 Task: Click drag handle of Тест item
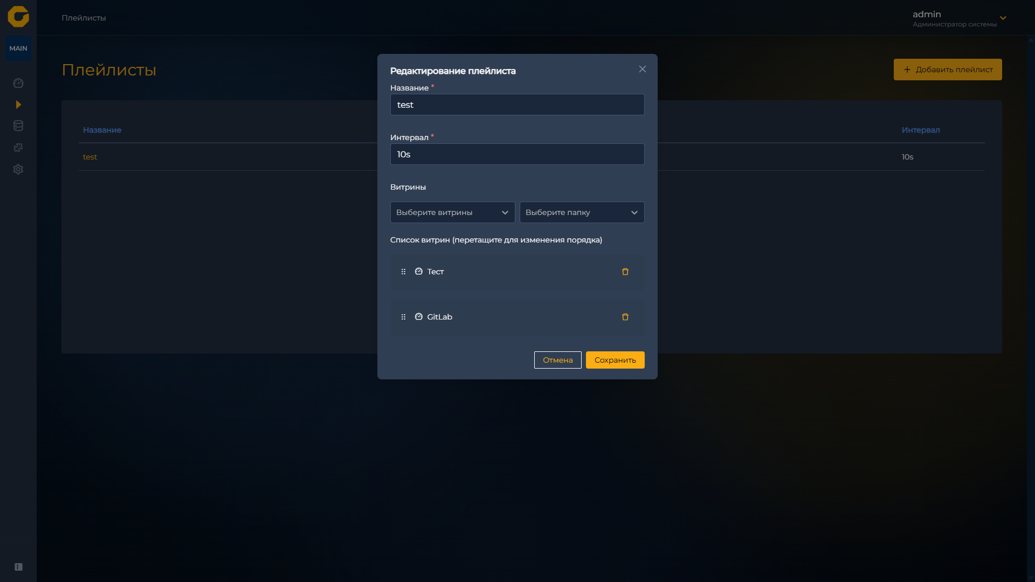coord(403,272)
